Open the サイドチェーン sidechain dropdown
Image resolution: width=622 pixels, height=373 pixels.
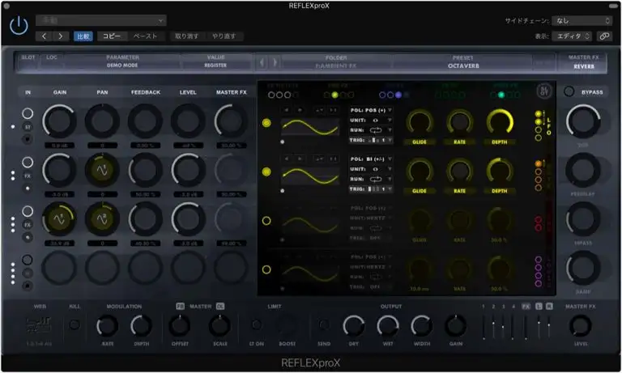click(x=582, y=20)
